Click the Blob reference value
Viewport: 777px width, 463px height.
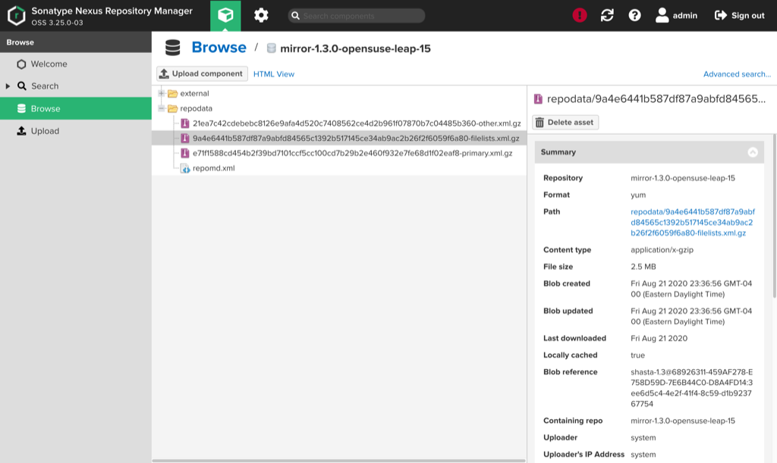tap(692, 388)
